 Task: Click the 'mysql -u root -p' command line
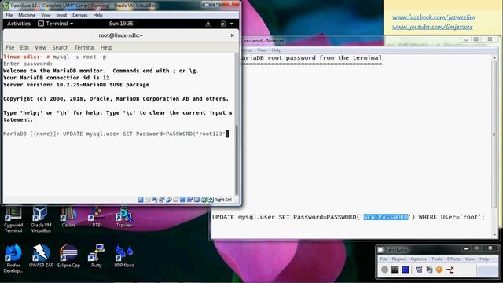(x=79, y=57)
